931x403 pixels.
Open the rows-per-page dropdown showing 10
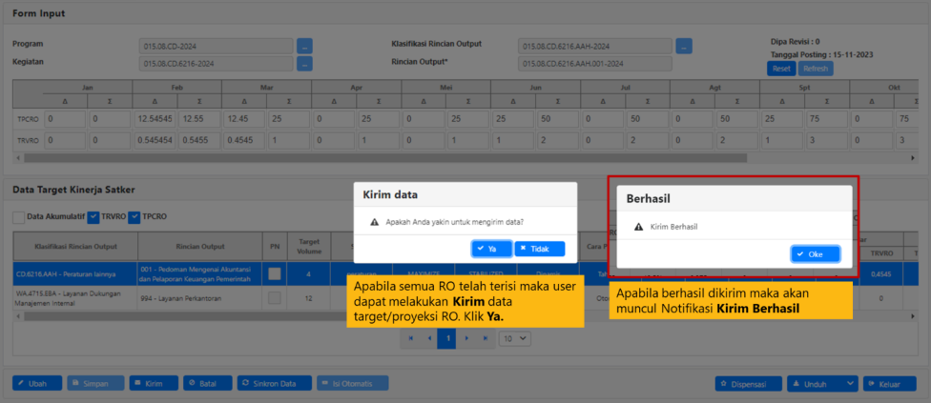click(514, 338)
